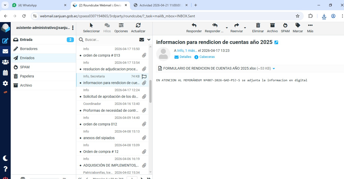Image resolution: width=344 pixels, height=179 pixels.
Task: Open the Borradores folder
Action: (29, 49)
